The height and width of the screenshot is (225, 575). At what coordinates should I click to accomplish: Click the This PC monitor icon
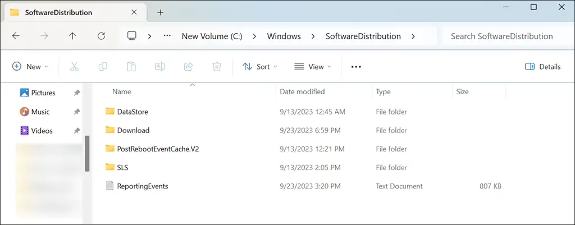point(131,36)
